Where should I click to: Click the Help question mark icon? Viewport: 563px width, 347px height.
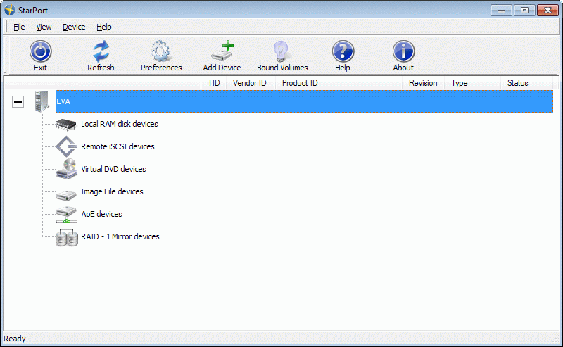(x=343, y=51)
